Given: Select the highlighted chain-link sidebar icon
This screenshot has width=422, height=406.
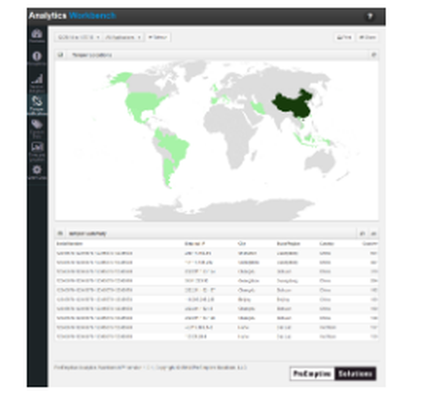Looking at the screenshot, I should [37, 105].
